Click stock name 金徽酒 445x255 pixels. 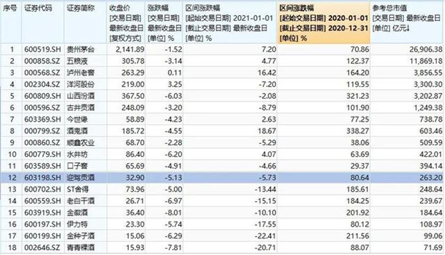pyautogui.click(x=77, y=212)
